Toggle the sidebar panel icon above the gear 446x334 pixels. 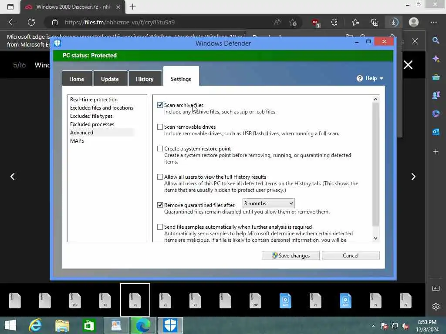pyautogui.click(x=436, y=289)
